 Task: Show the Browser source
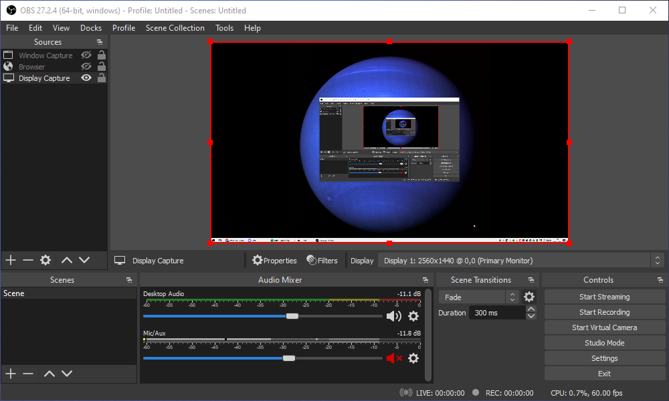pyautogui.click(x=86, y=67)
